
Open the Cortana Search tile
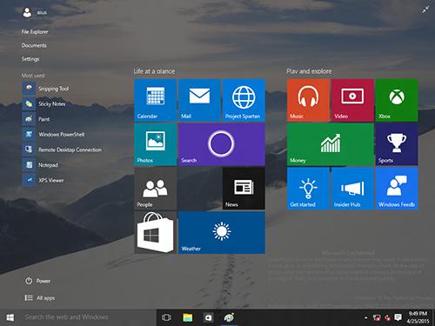tap(222, 144)
